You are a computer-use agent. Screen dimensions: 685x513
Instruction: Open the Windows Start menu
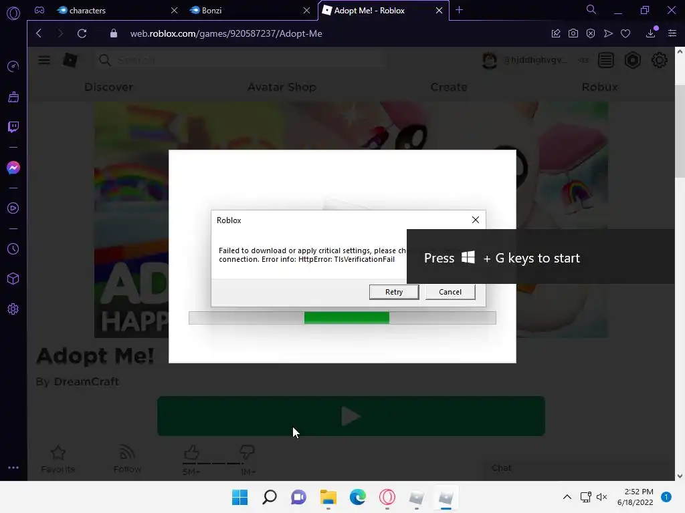click(240, 497)
